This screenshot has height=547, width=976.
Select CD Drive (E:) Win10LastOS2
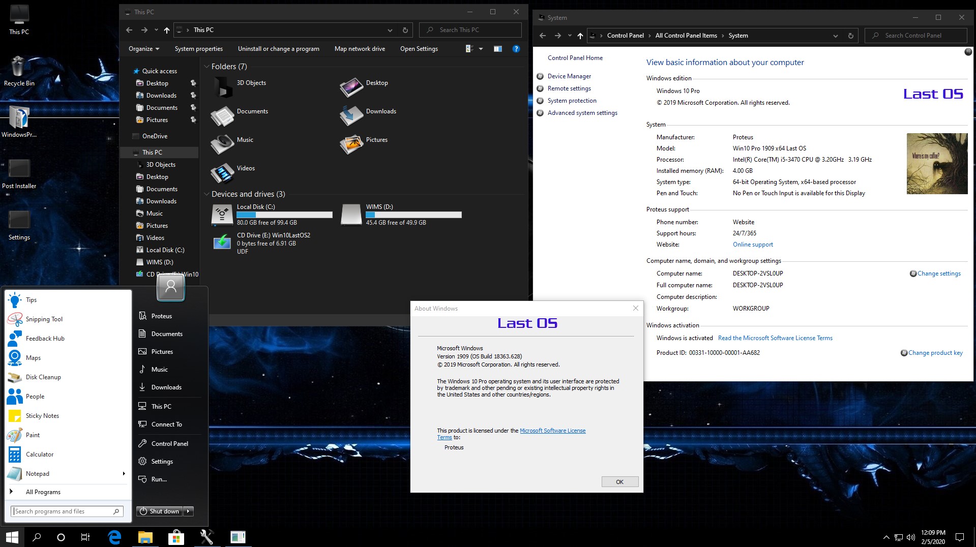[x=261, y=243]
